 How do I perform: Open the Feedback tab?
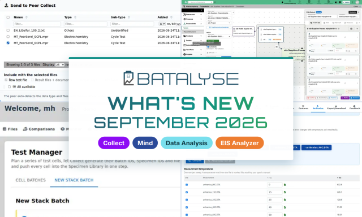[x=355, y=107]
